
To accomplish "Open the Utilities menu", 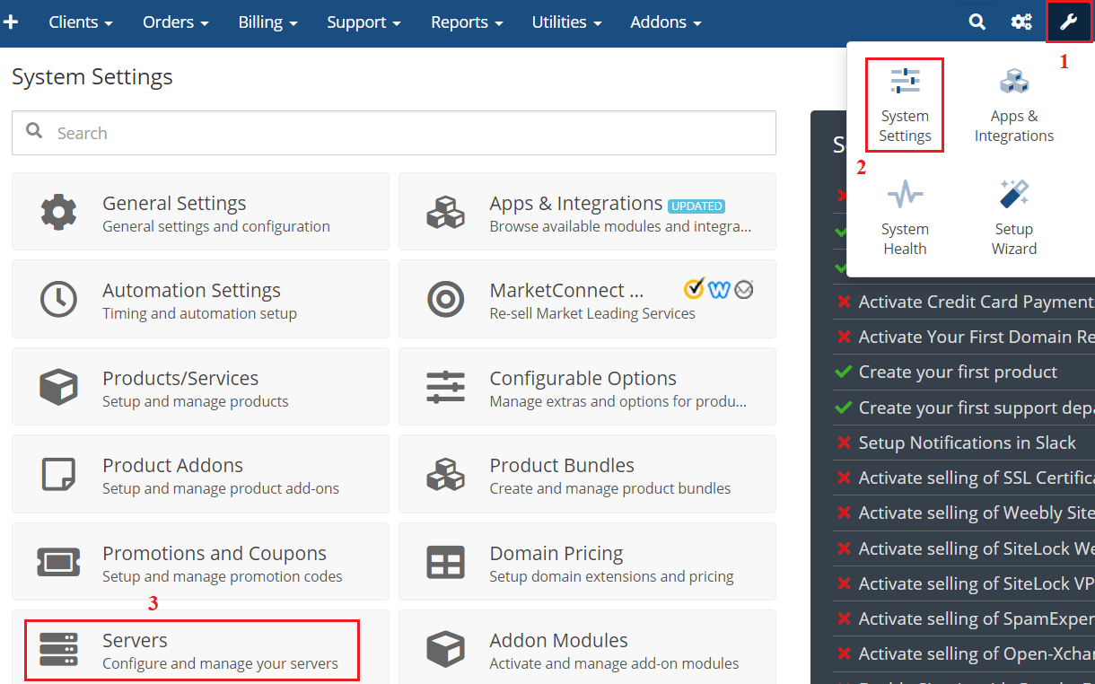I will point(566,22).
